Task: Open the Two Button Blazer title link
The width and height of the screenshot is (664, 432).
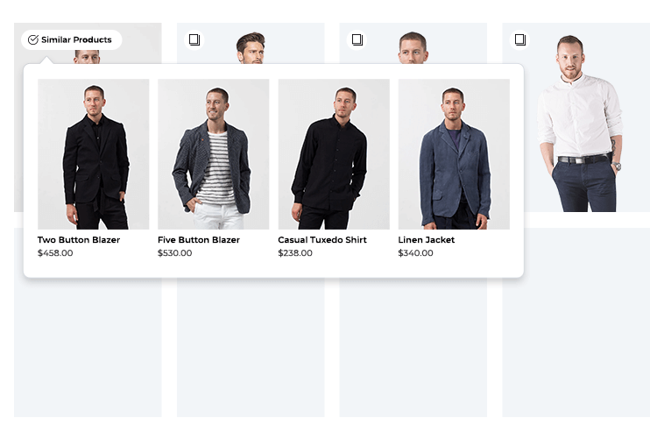Action: [79, 240]
